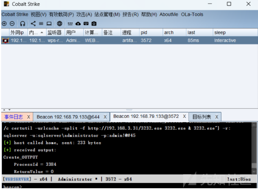Open the 视图(V) menu
This screenshot has width=258, height=189.
pyautogui.click(x=39, y=15)
